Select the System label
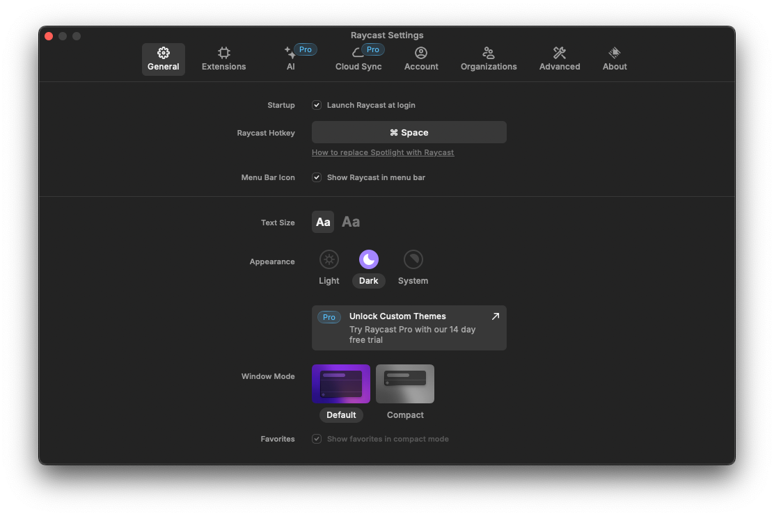The height and width of the screenshot is (516, 774). pos(413,281)
